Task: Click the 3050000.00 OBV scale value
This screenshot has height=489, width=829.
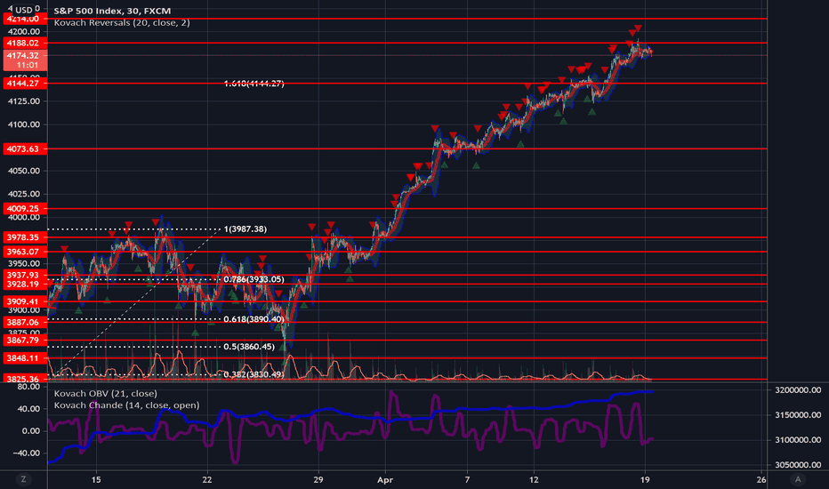Action: [798, 465]
